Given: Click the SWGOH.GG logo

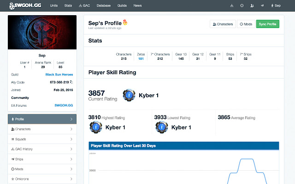Looking at the screenshot, I should click(x=25, y=6).
